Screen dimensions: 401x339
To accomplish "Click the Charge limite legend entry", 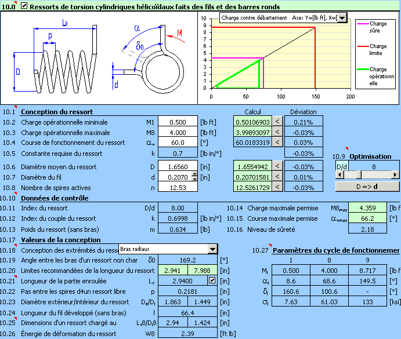I will (x=372, y=50).
